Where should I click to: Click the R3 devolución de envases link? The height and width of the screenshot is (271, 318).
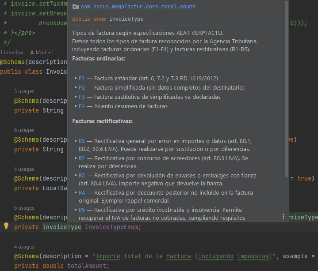[x=81, y=175]
